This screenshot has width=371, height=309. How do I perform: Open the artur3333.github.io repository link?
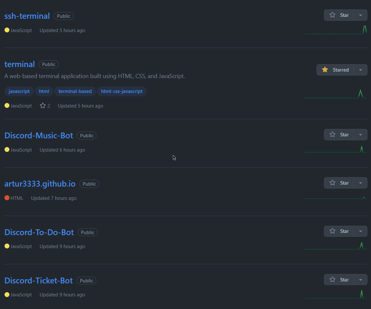pyautogui.click(x=40, y=184)
